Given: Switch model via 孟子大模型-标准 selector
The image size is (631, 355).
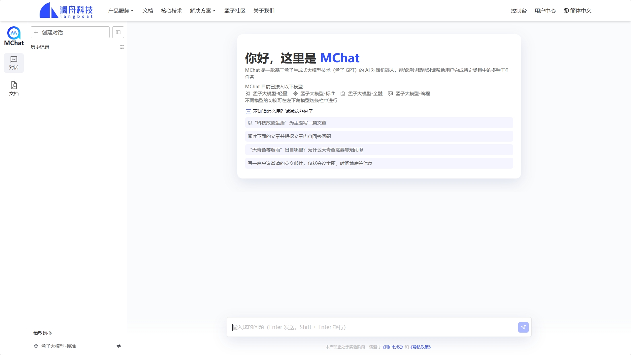Looking at the screenshot, I should click(x=59, y=346).
